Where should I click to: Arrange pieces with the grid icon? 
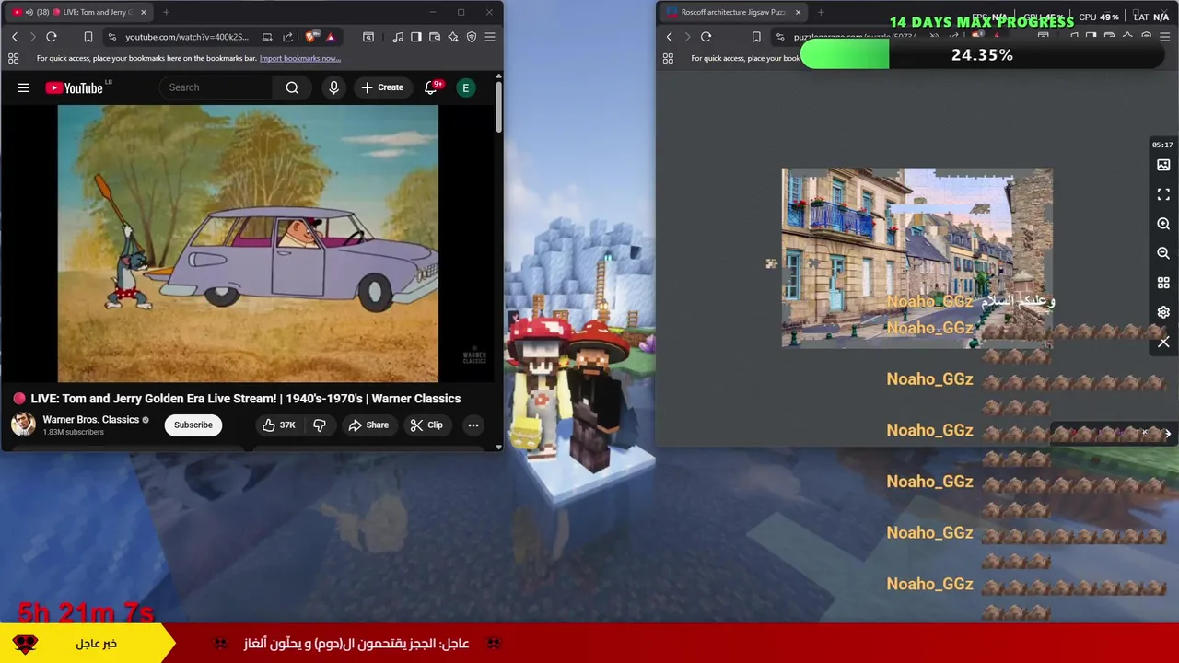(x=1163, y=283)
